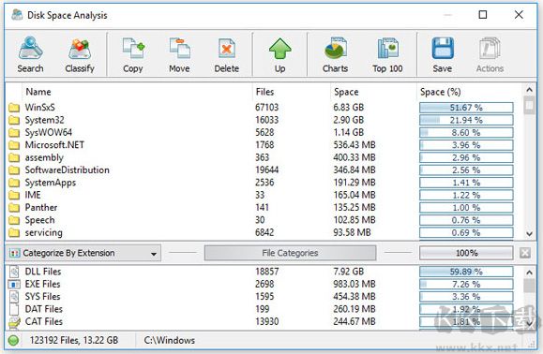Select the EXE Files category label

pyautogui.click(x=42, y=284)
